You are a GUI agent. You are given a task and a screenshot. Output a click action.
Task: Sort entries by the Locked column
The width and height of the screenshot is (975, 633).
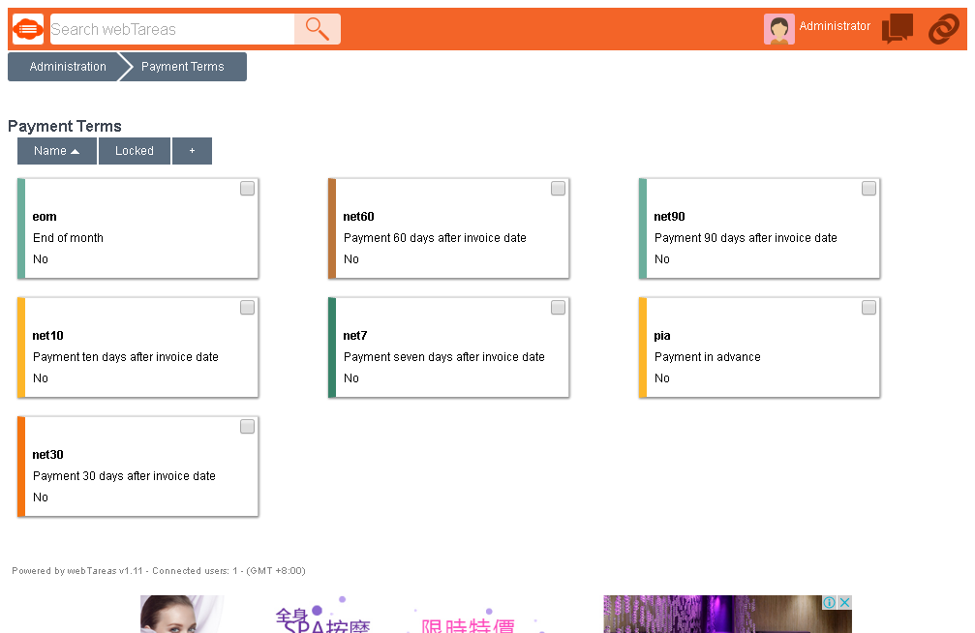[134, 151]
